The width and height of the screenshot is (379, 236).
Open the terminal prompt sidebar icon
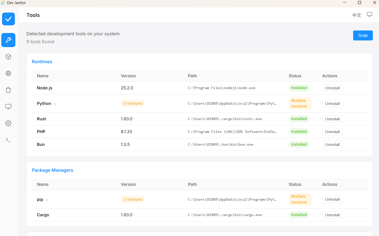(x=8, y=140)
